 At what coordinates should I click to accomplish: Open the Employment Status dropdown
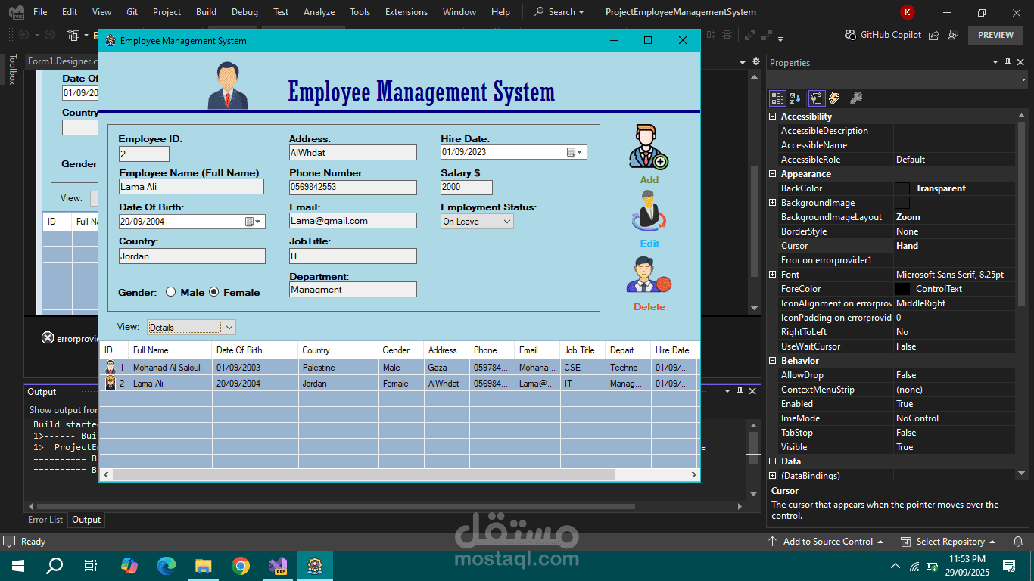(508, 221)
